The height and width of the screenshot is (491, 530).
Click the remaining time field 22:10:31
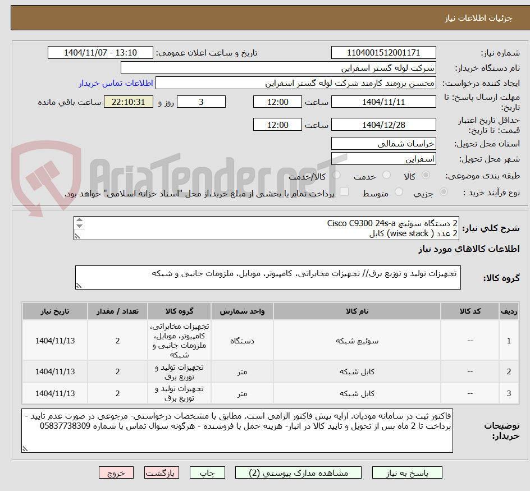click(129, 102)
